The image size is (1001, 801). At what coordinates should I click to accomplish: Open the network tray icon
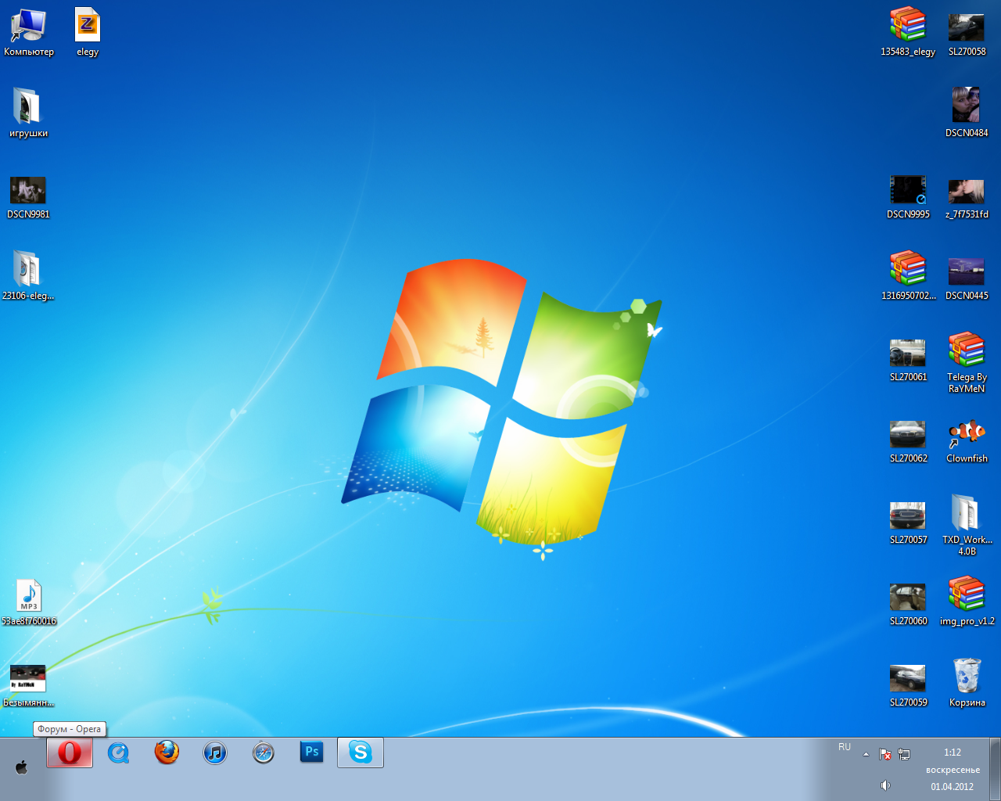[x=904, y=754]
